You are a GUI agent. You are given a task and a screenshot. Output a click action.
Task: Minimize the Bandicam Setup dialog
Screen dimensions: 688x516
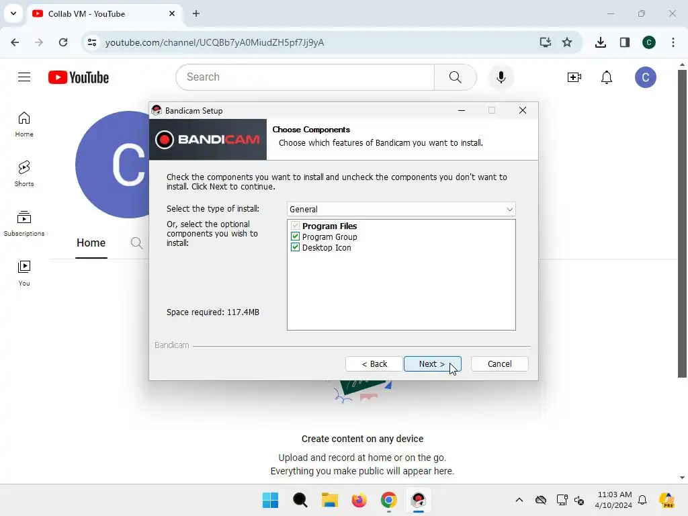pos(461,111)
